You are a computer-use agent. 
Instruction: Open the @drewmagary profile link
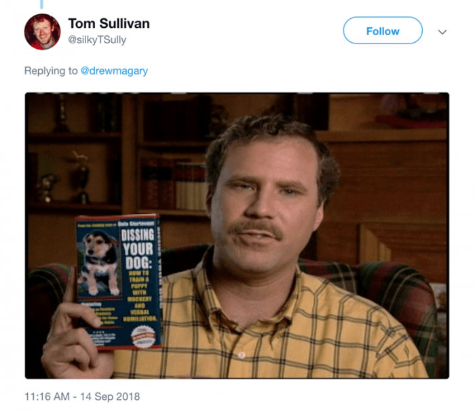pos(114,71)
